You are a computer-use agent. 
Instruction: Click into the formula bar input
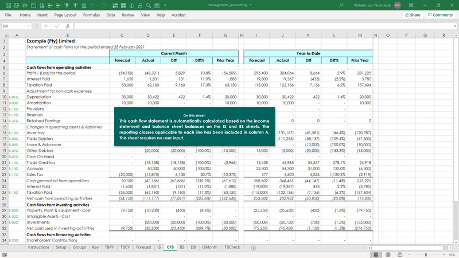click(x=263, y=26)
